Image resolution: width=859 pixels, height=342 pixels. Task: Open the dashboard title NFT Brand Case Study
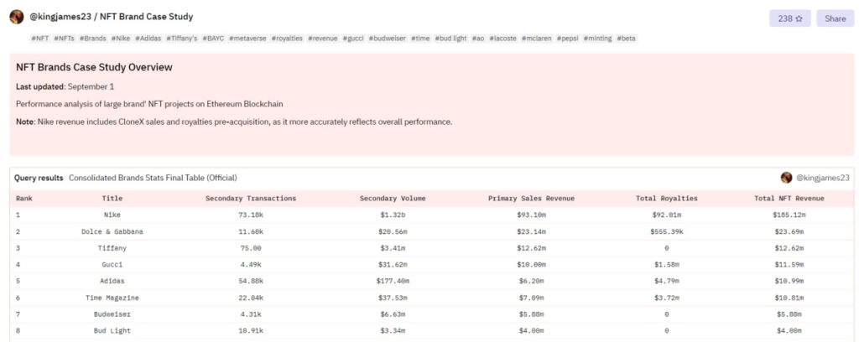(x=146, y=17)
